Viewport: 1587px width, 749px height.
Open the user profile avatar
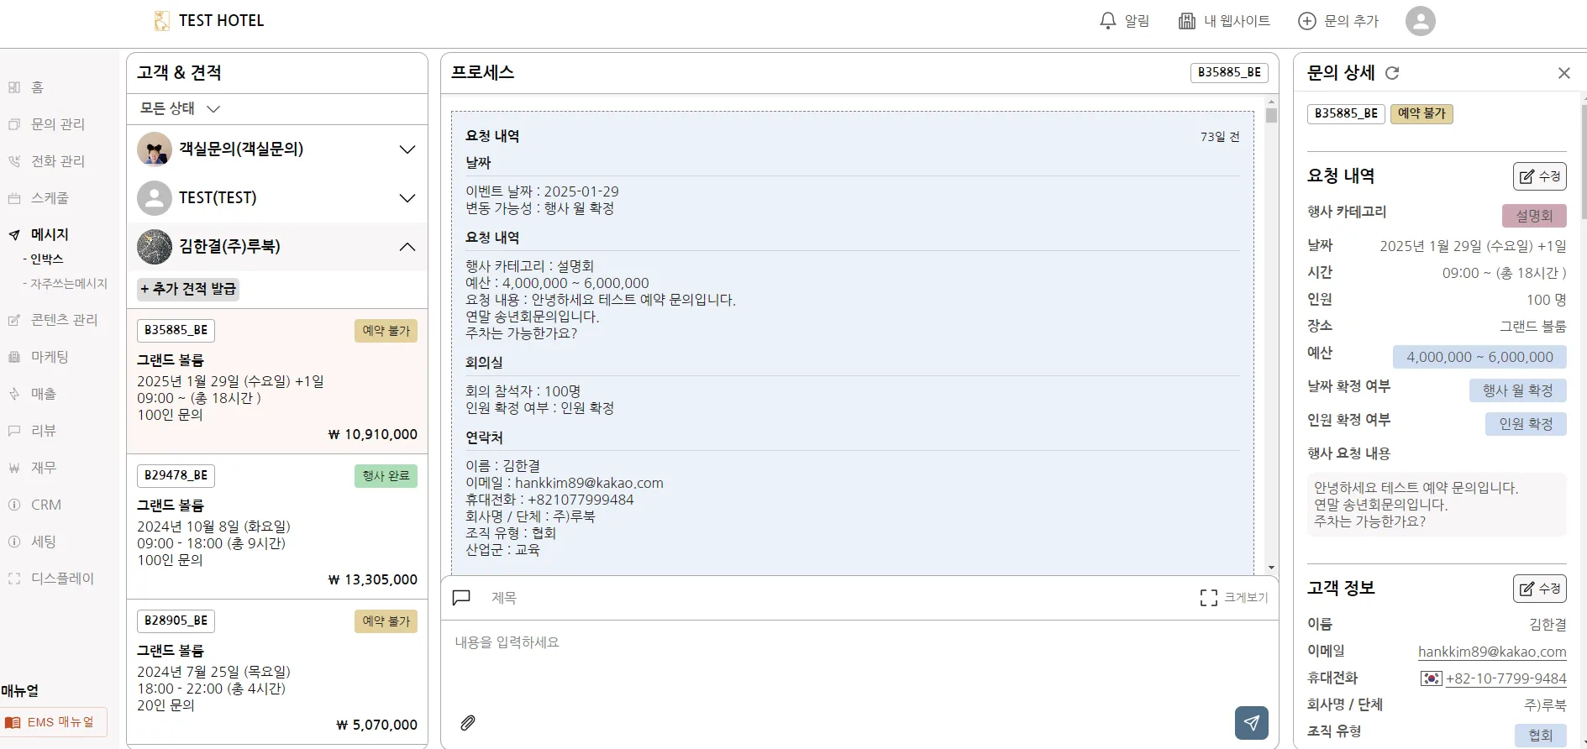(1420, 21)
